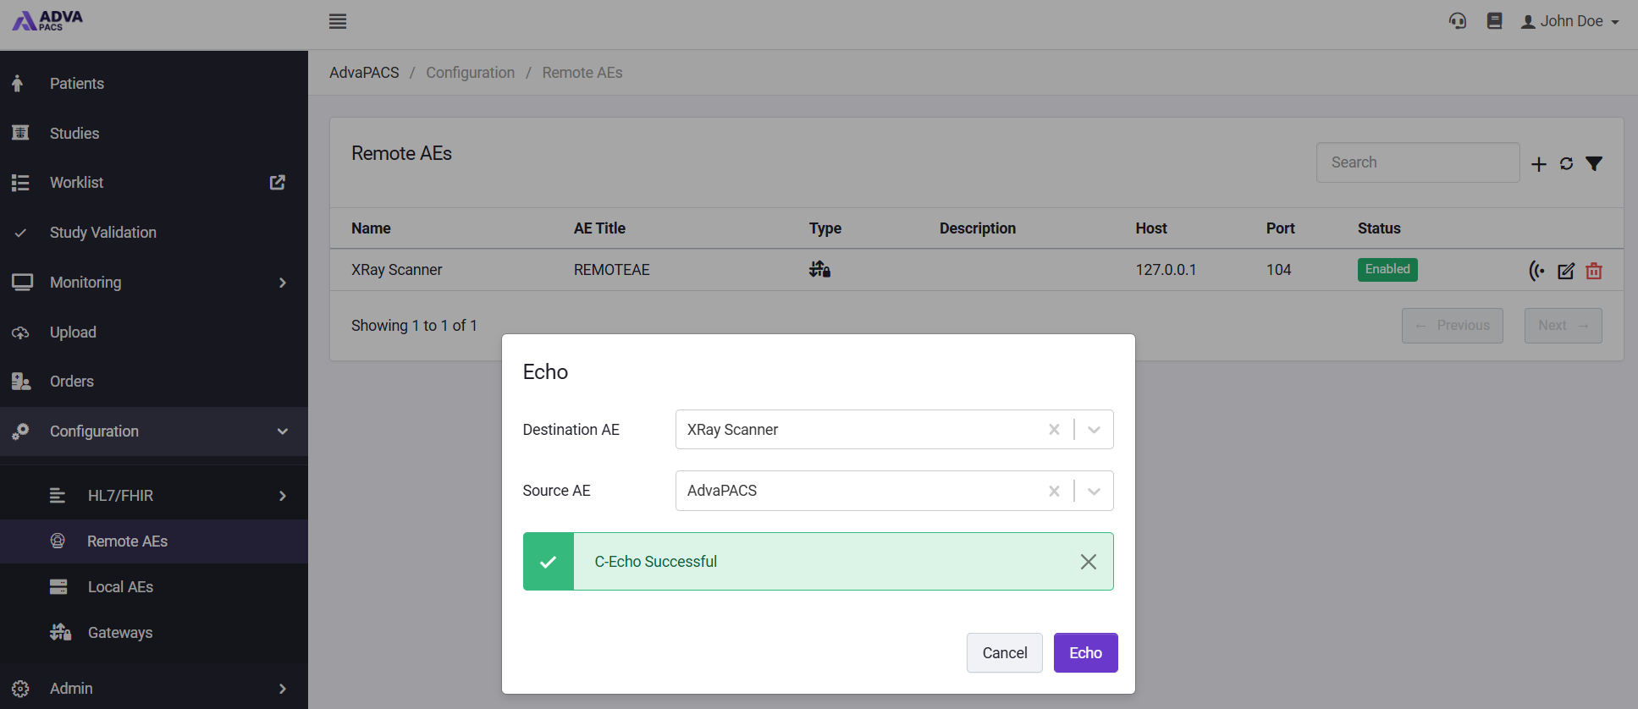Click the plus icon to add Remote AE
Image resolution: width=1638 pixels, height=709 pixels.
click(x=1539, y=164)
